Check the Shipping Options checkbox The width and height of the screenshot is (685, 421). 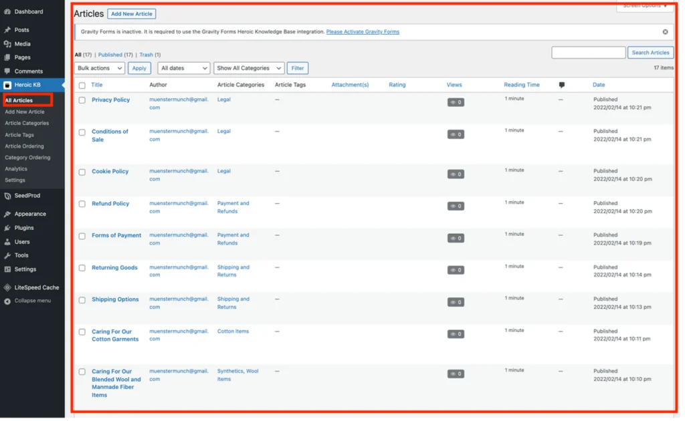coord(82,301)
